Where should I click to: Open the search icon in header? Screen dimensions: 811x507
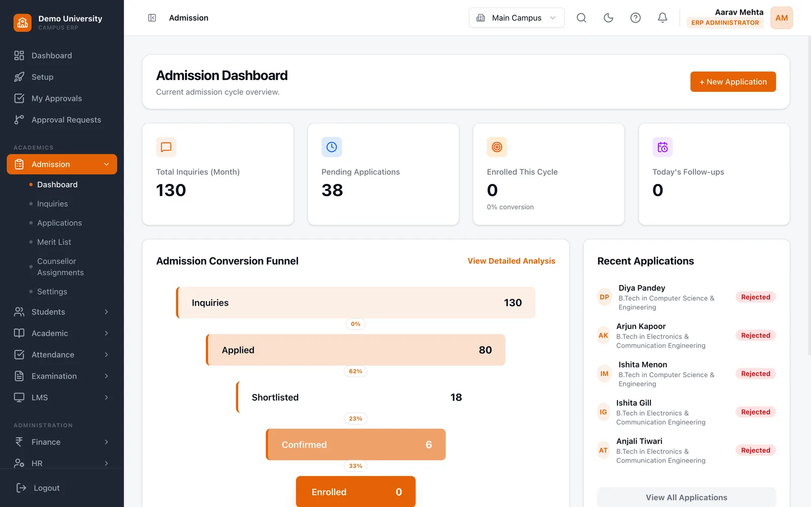coord(581,18)
